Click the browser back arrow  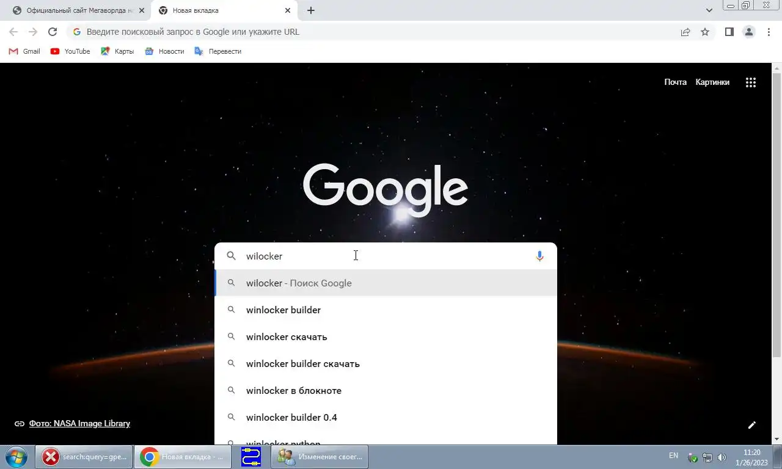(13, 32)
